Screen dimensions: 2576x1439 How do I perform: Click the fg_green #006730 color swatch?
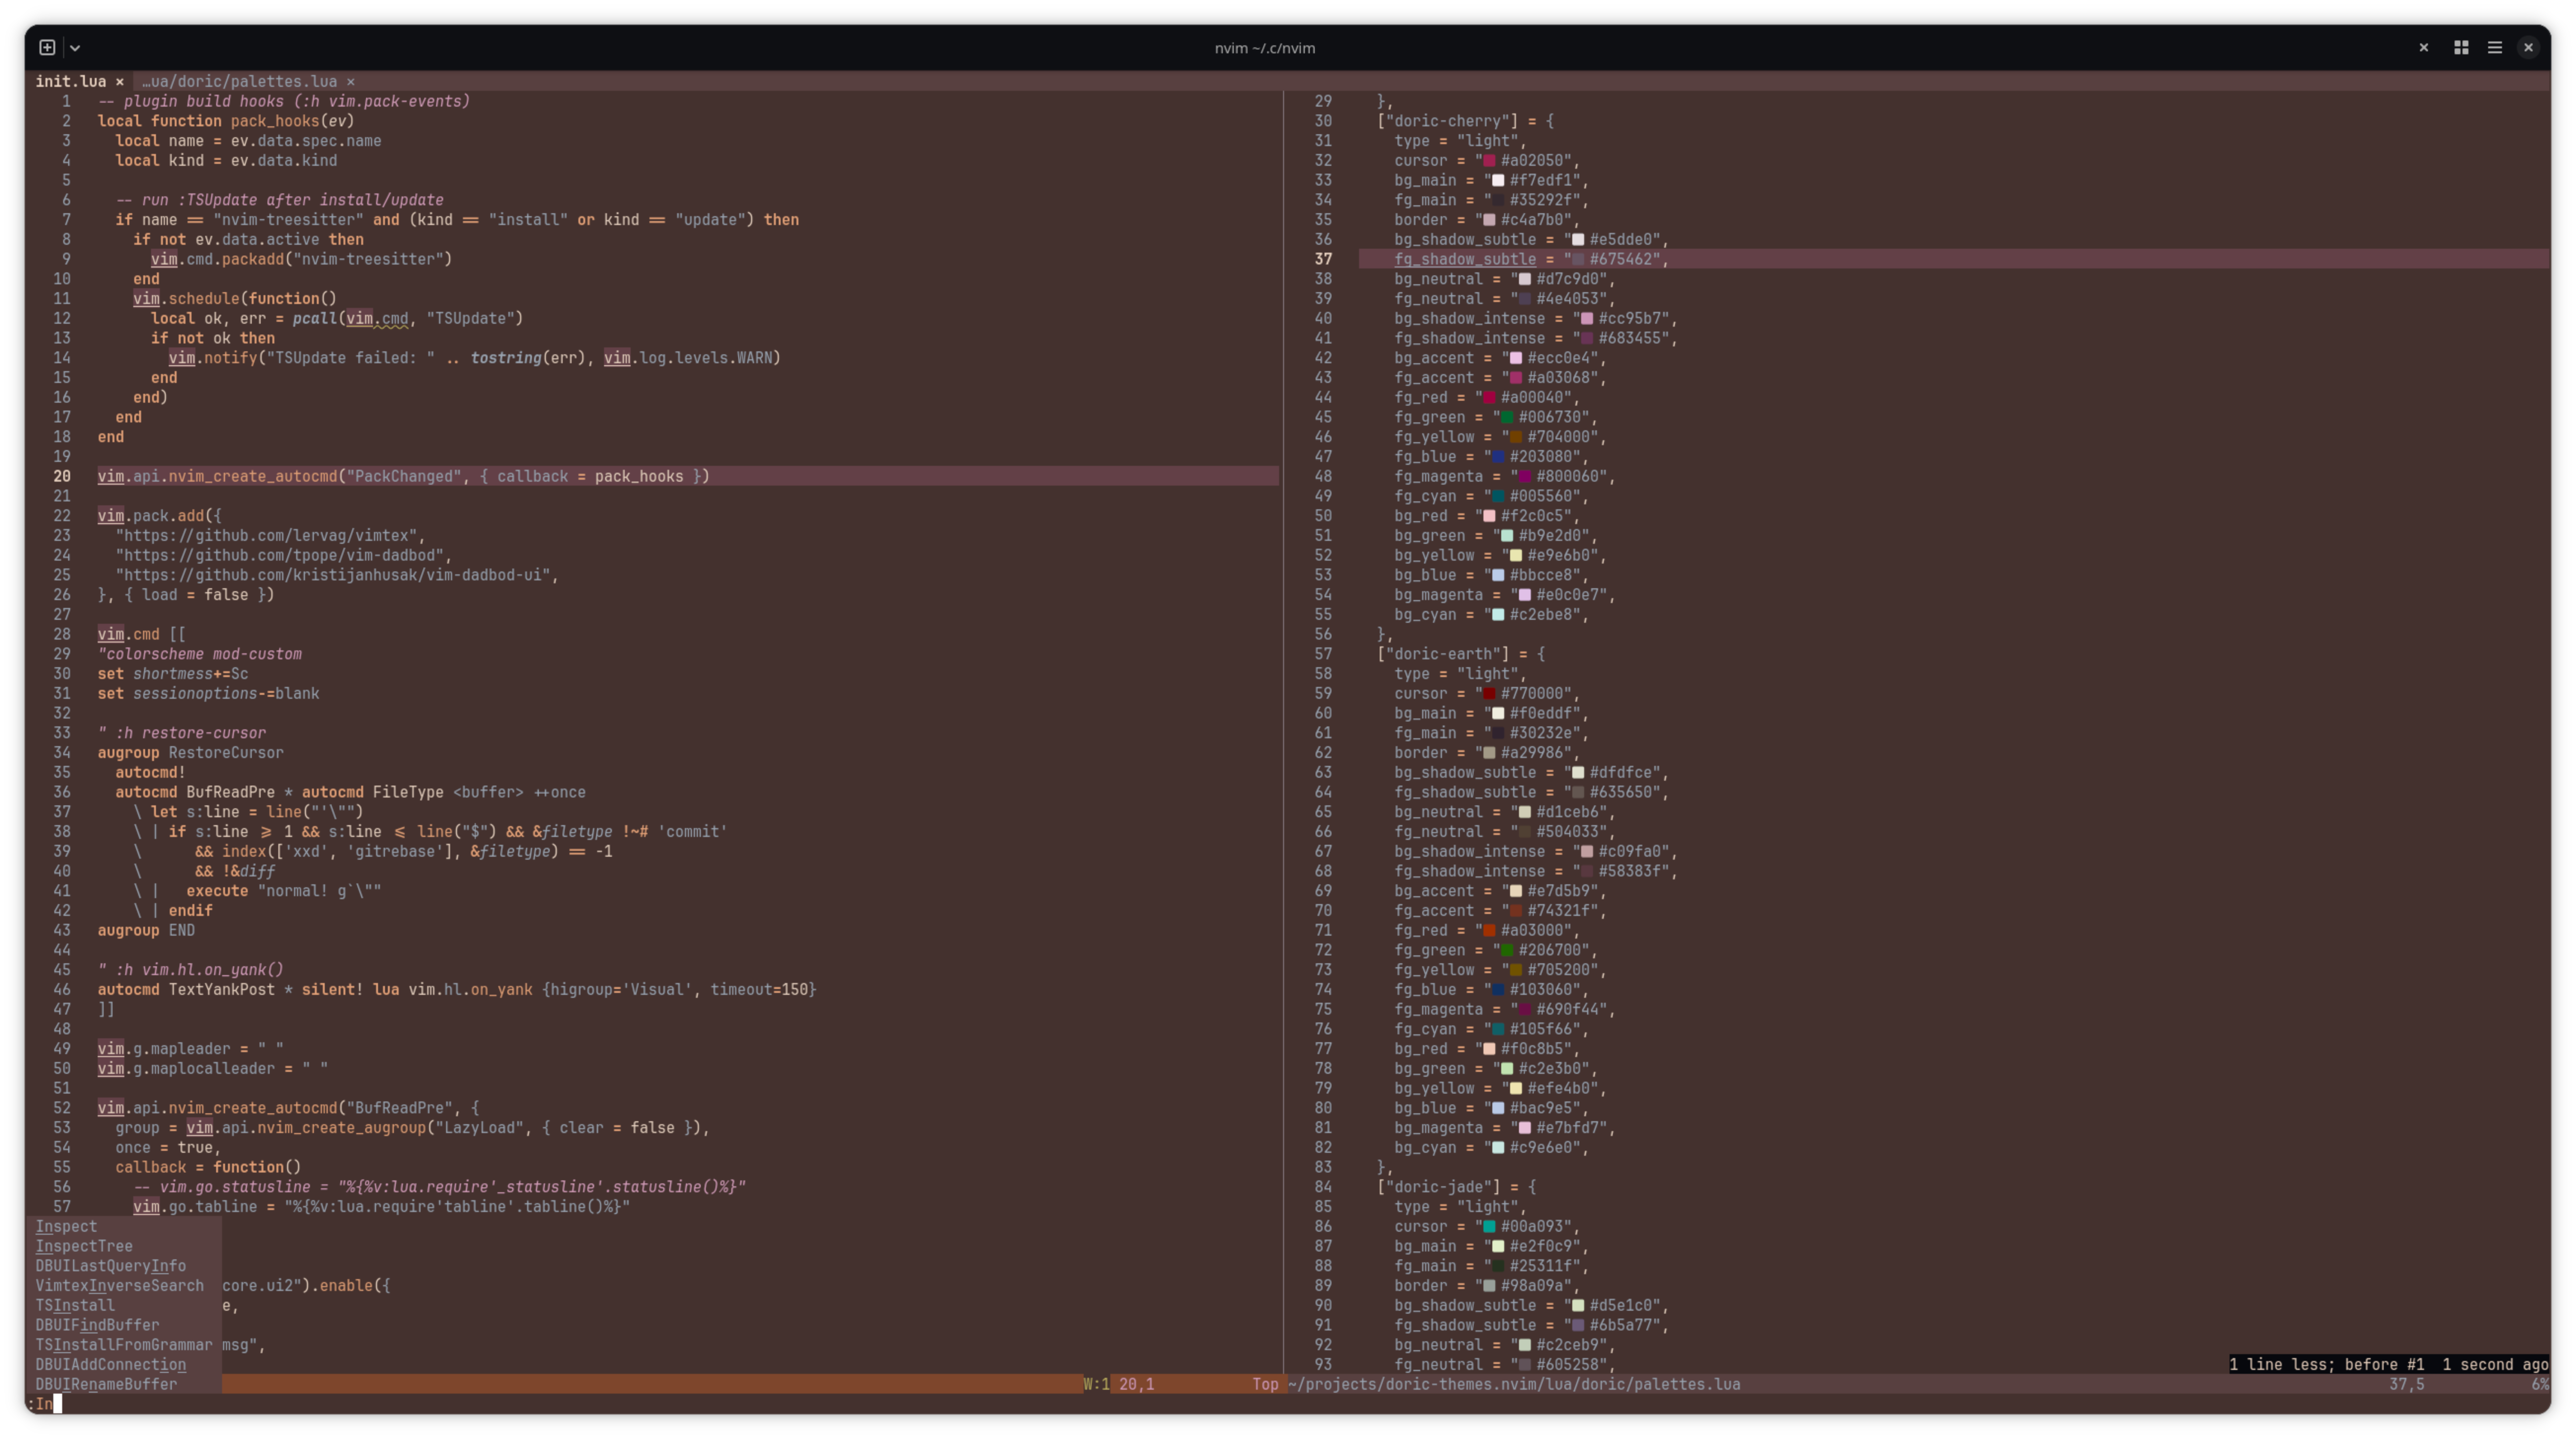tap(1506, 418)
